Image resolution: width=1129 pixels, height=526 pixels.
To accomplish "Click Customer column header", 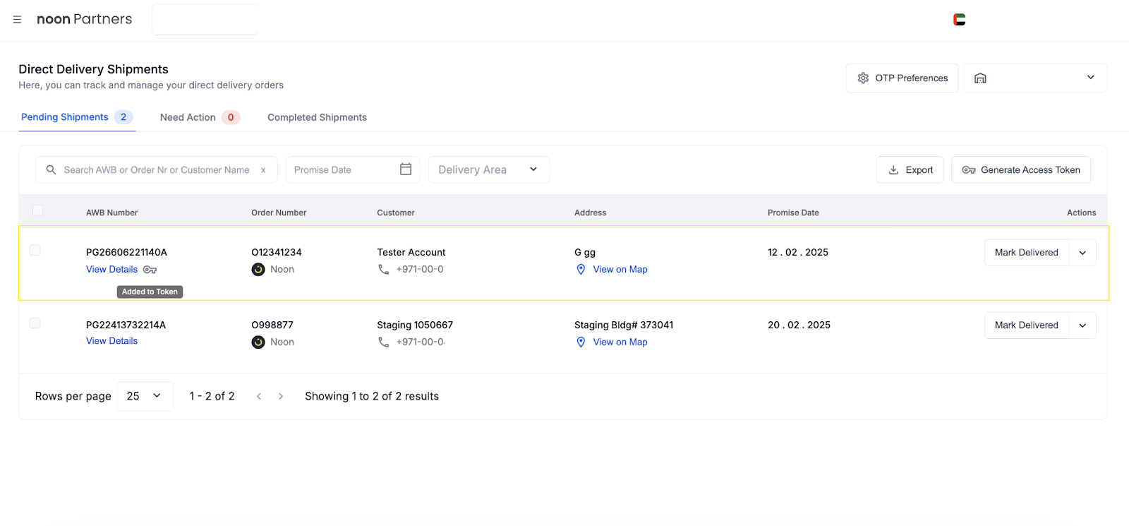I will [x=396, y=213].
